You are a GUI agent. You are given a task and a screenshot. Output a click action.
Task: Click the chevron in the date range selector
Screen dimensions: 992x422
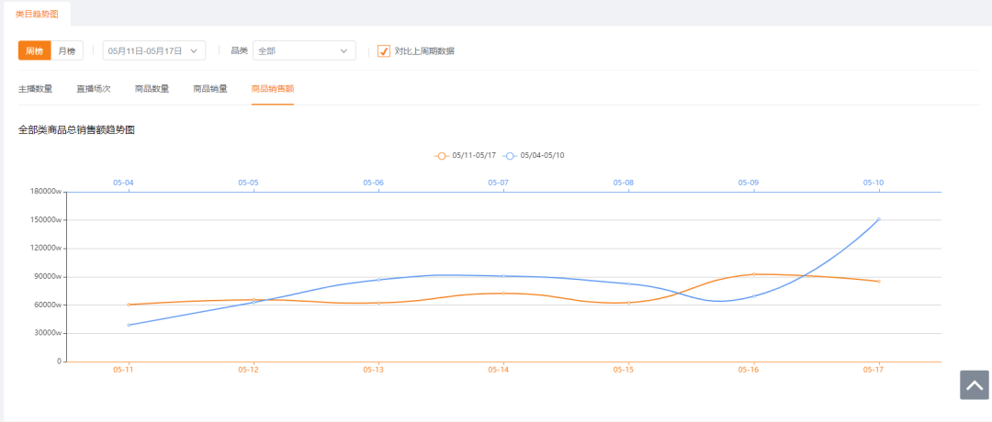pos(194,51)
